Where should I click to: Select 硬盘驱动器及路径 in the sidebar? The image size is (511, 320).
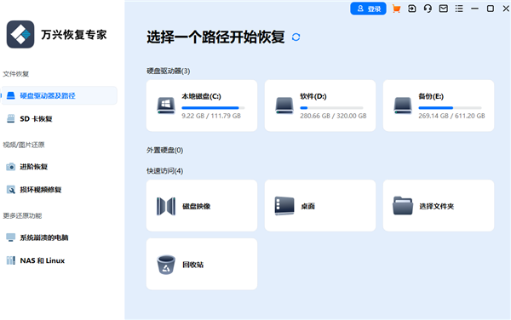click(60, 95)
